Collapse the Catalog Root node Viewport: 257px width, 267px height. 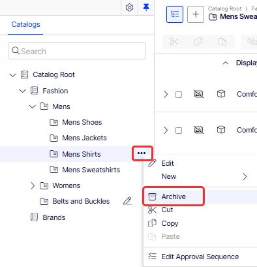[13, 75]
